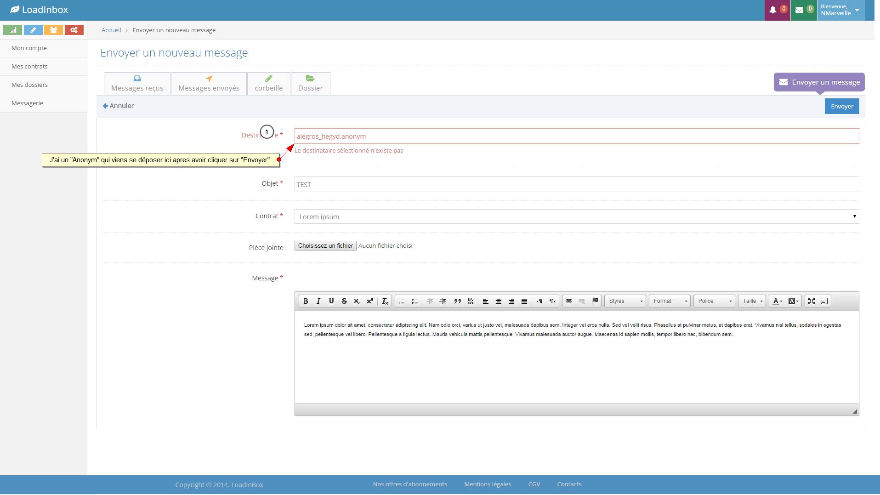Align the message text right
Image resolution: width=880 pixels, height=495 pixels.
[511, 301]
